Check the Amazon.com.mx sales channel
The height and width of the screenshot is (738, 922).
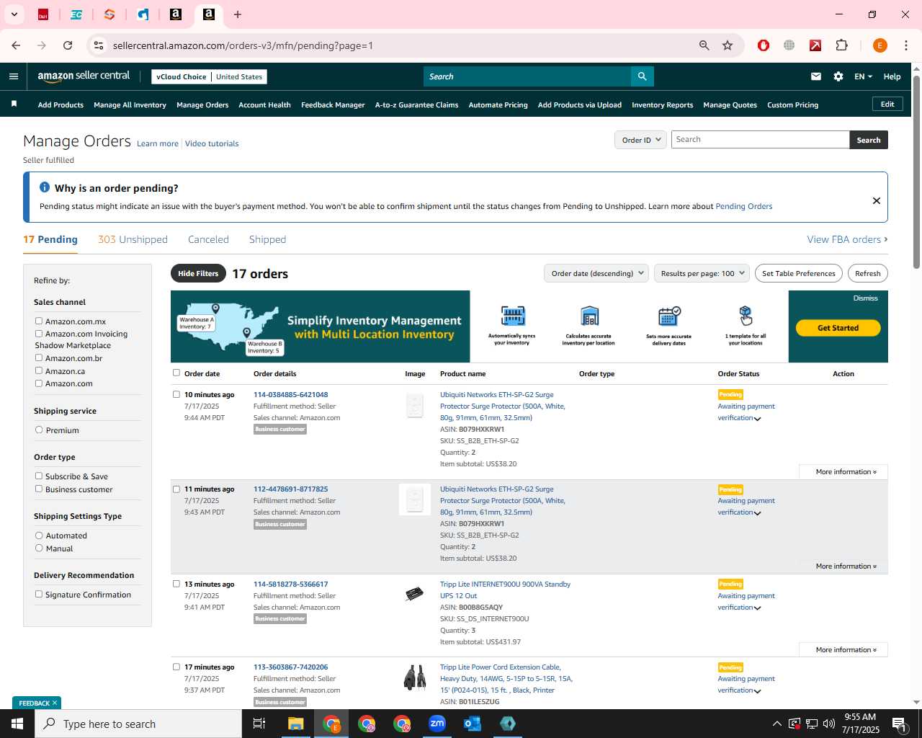point(39,321)
